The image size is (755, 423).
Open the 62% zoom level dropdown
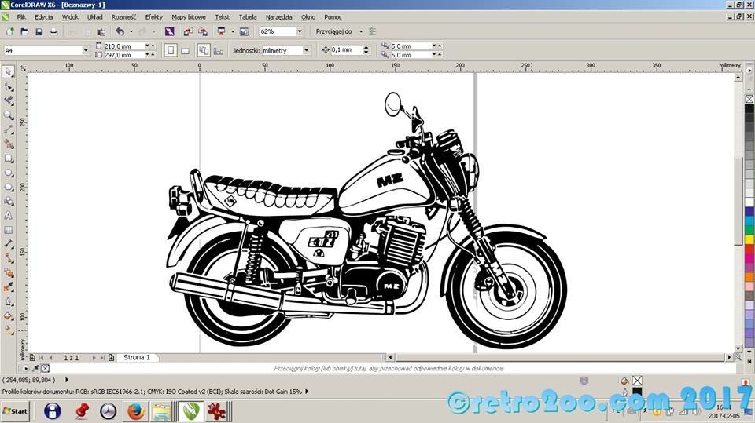[300, 31]
